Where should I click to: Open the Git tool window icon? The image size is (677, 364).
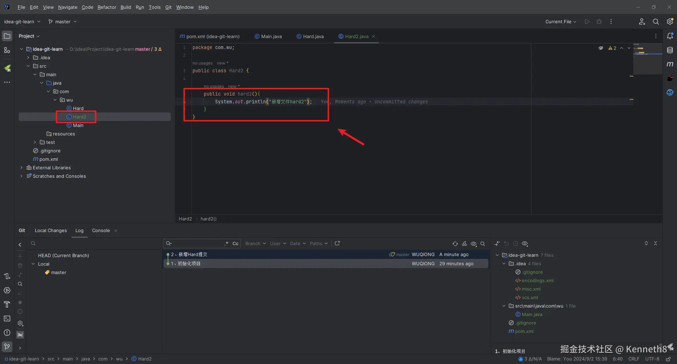[7, 347]
